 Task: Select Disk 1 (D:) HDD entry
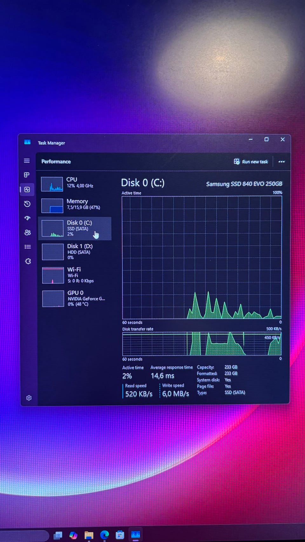[x=75, y=252]
